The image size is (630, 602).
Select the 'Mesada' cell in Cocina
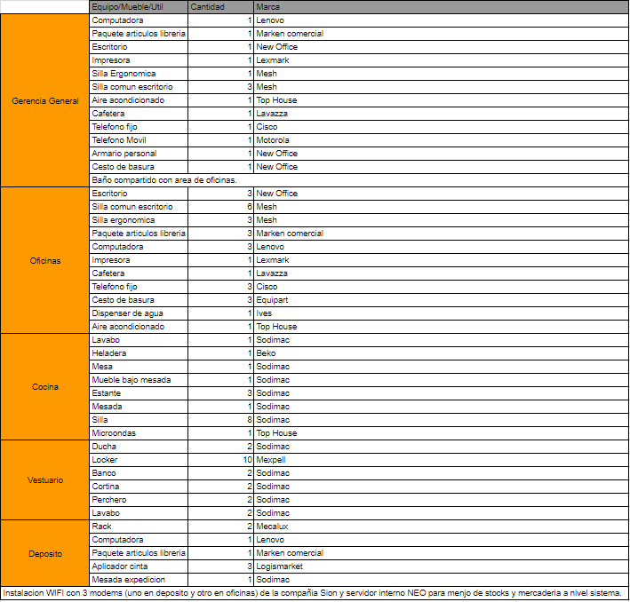click(x=139, y=407)
